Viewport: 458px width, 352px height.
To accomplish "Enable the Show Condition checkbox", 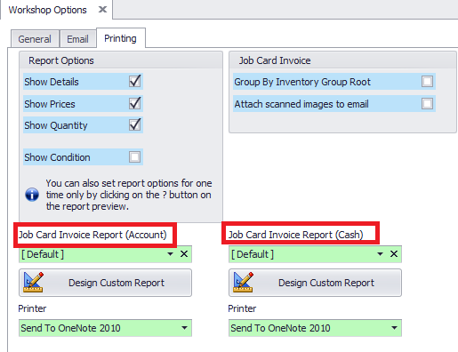I will 135,156.
